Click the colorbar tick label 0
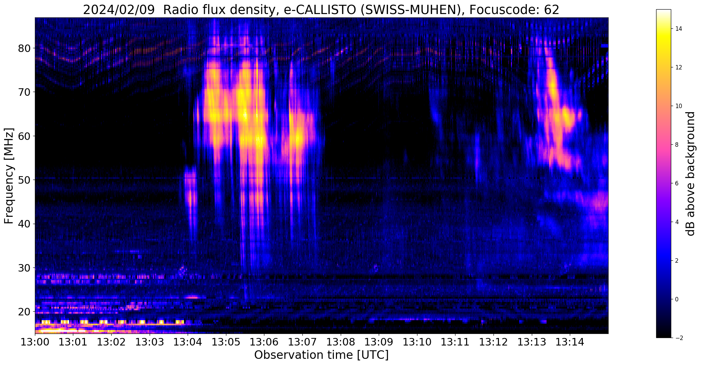The width and height of the screenshot is (701, 365). click(x=676, y=299)
